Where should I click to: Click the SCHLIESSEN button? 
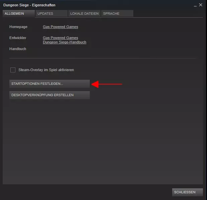pyautogui.click(x=188, y=192)
